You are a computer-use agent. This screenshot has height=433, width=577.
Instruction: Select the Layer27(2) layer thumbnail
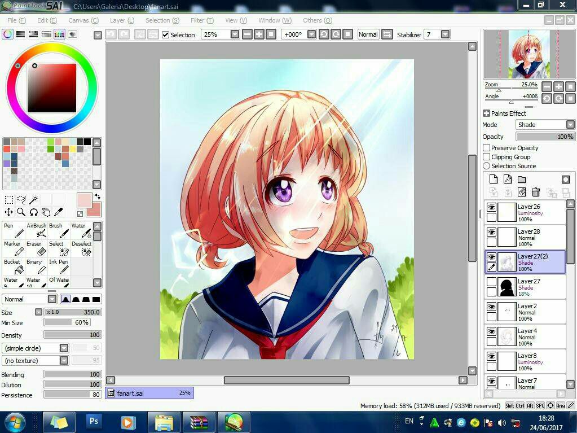click(506, 262)
